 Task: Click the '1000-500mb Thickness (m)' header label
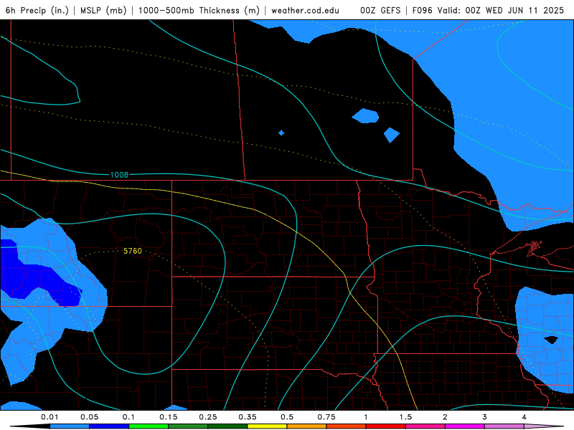(199, 10)
